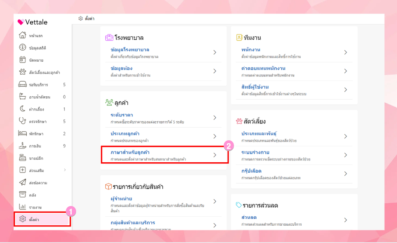Open the นัดหมาย calendar icon
The width and height of the screenshot is (397, 243).
[22, 60]
